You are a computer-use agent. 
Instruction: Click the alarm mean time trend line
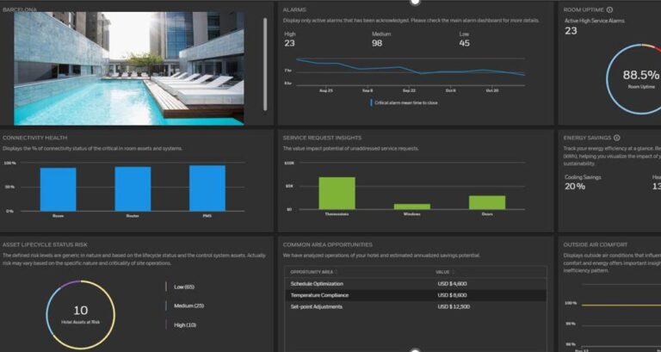click(x=411, y=68)
